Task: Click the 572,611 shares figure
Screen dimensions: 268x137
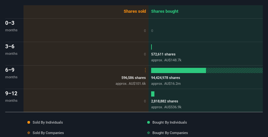Action: 163,54
